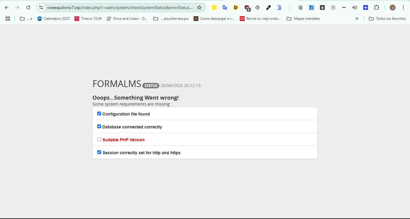Open the Mapas mentales bookmark folder
This screenshot has width=410, height=219.
click(x=303, y=19)
